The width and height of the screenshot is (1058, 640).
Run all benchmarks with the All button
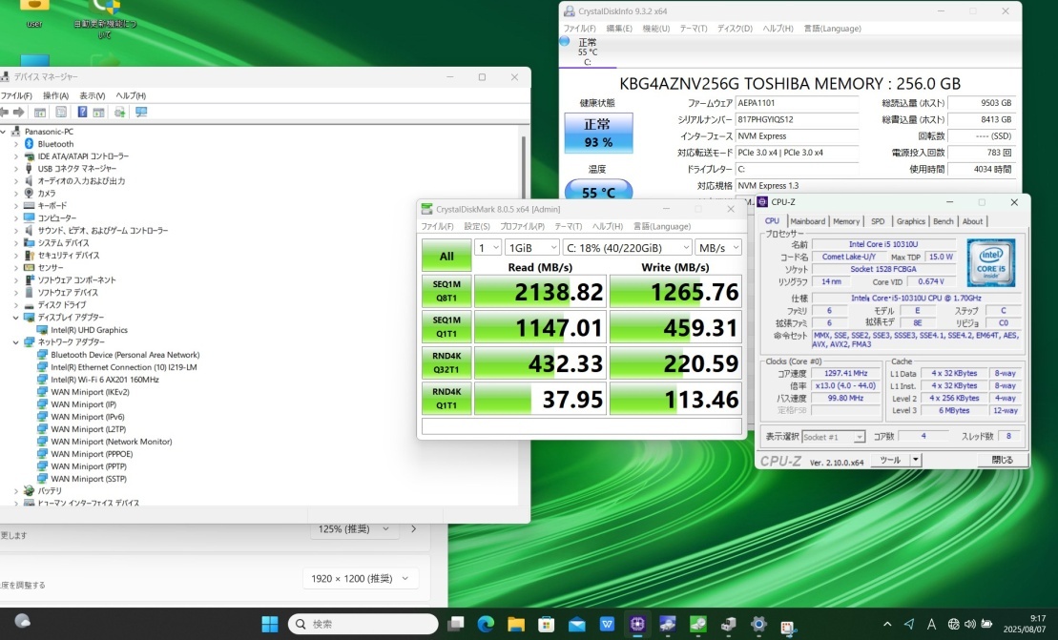point(446,256)
